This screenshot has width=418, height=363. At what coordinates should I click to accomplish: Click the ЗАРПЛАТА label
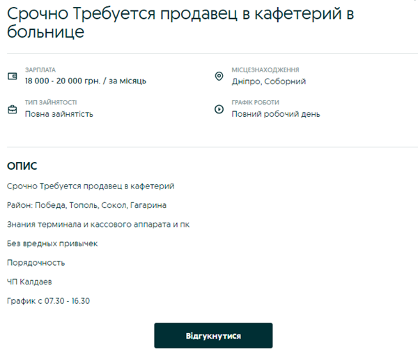40,70
